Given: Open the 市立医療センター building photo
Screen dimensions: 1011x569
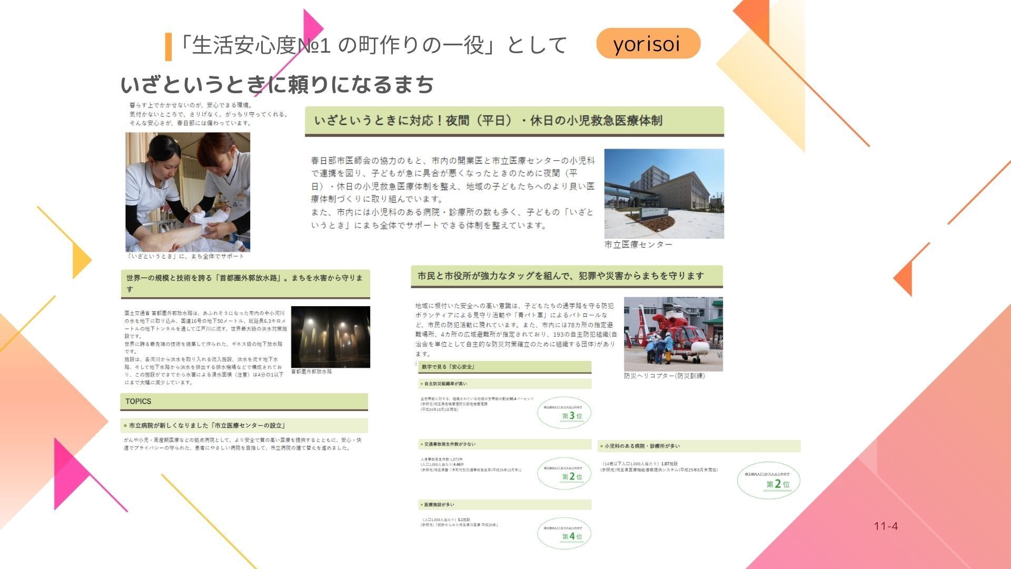Looking at the screenshot, I should tap(663, 193).
